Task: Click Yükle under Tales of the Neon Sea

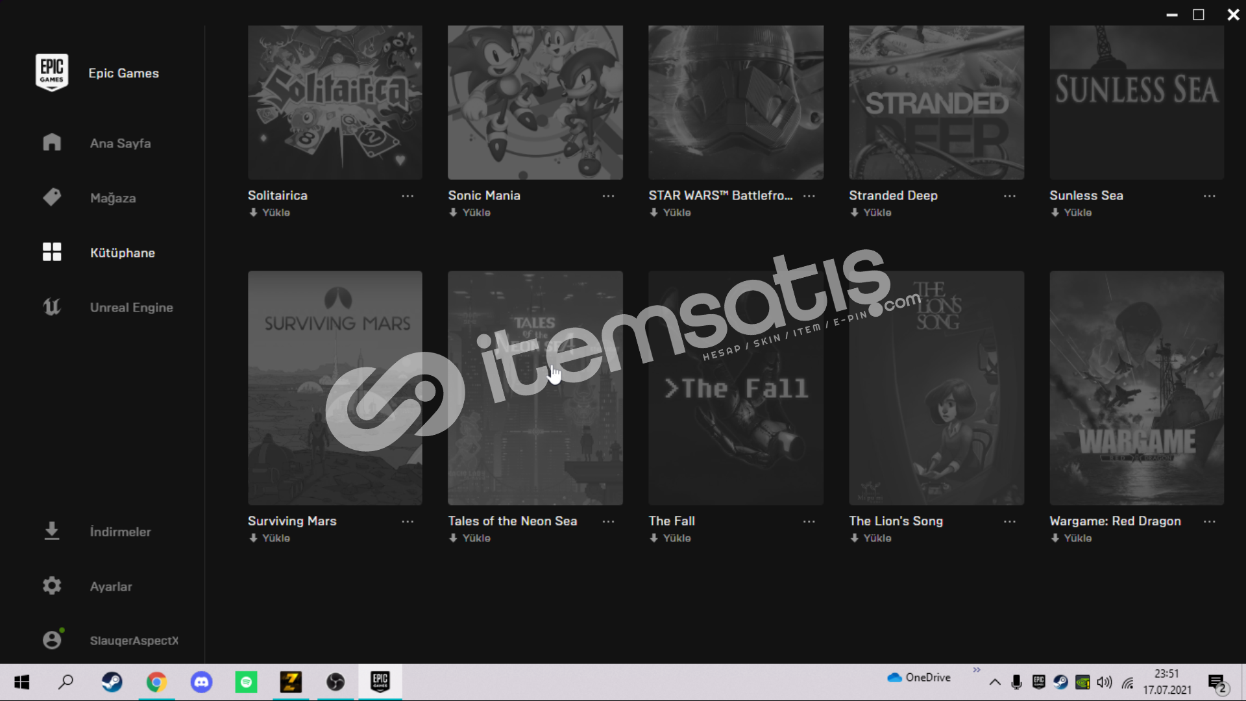Action: (x=470, y=539)
